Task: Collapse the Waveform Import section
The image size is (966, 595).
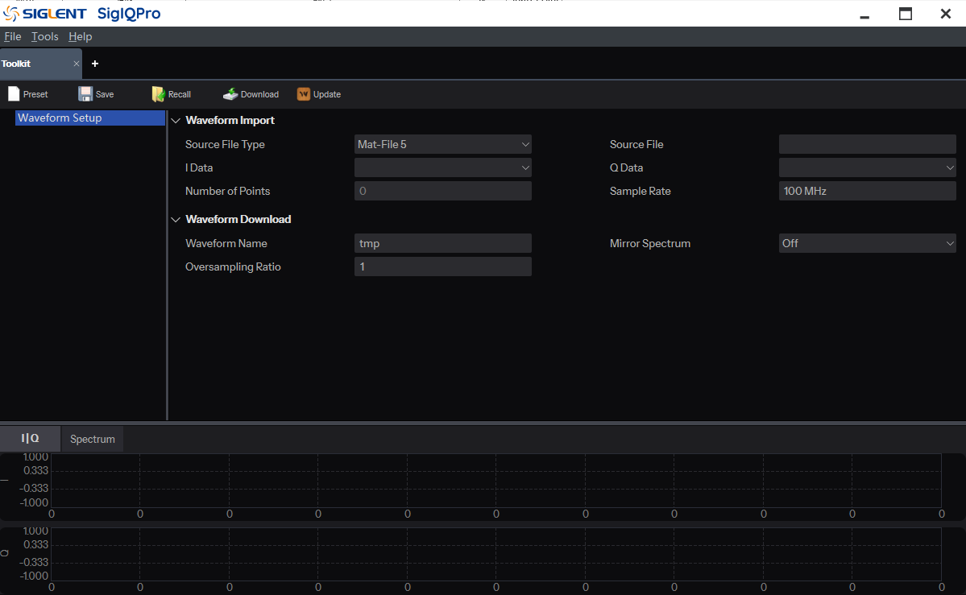Action: (176, 121)
